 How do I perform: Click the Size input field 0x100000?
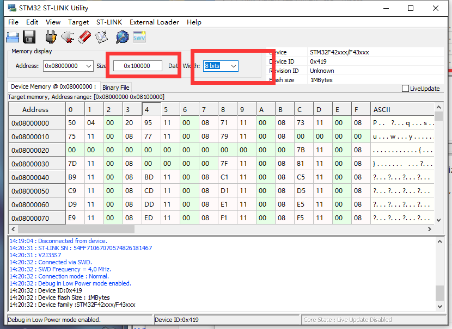pyautogui.click(x=137, y=66)
